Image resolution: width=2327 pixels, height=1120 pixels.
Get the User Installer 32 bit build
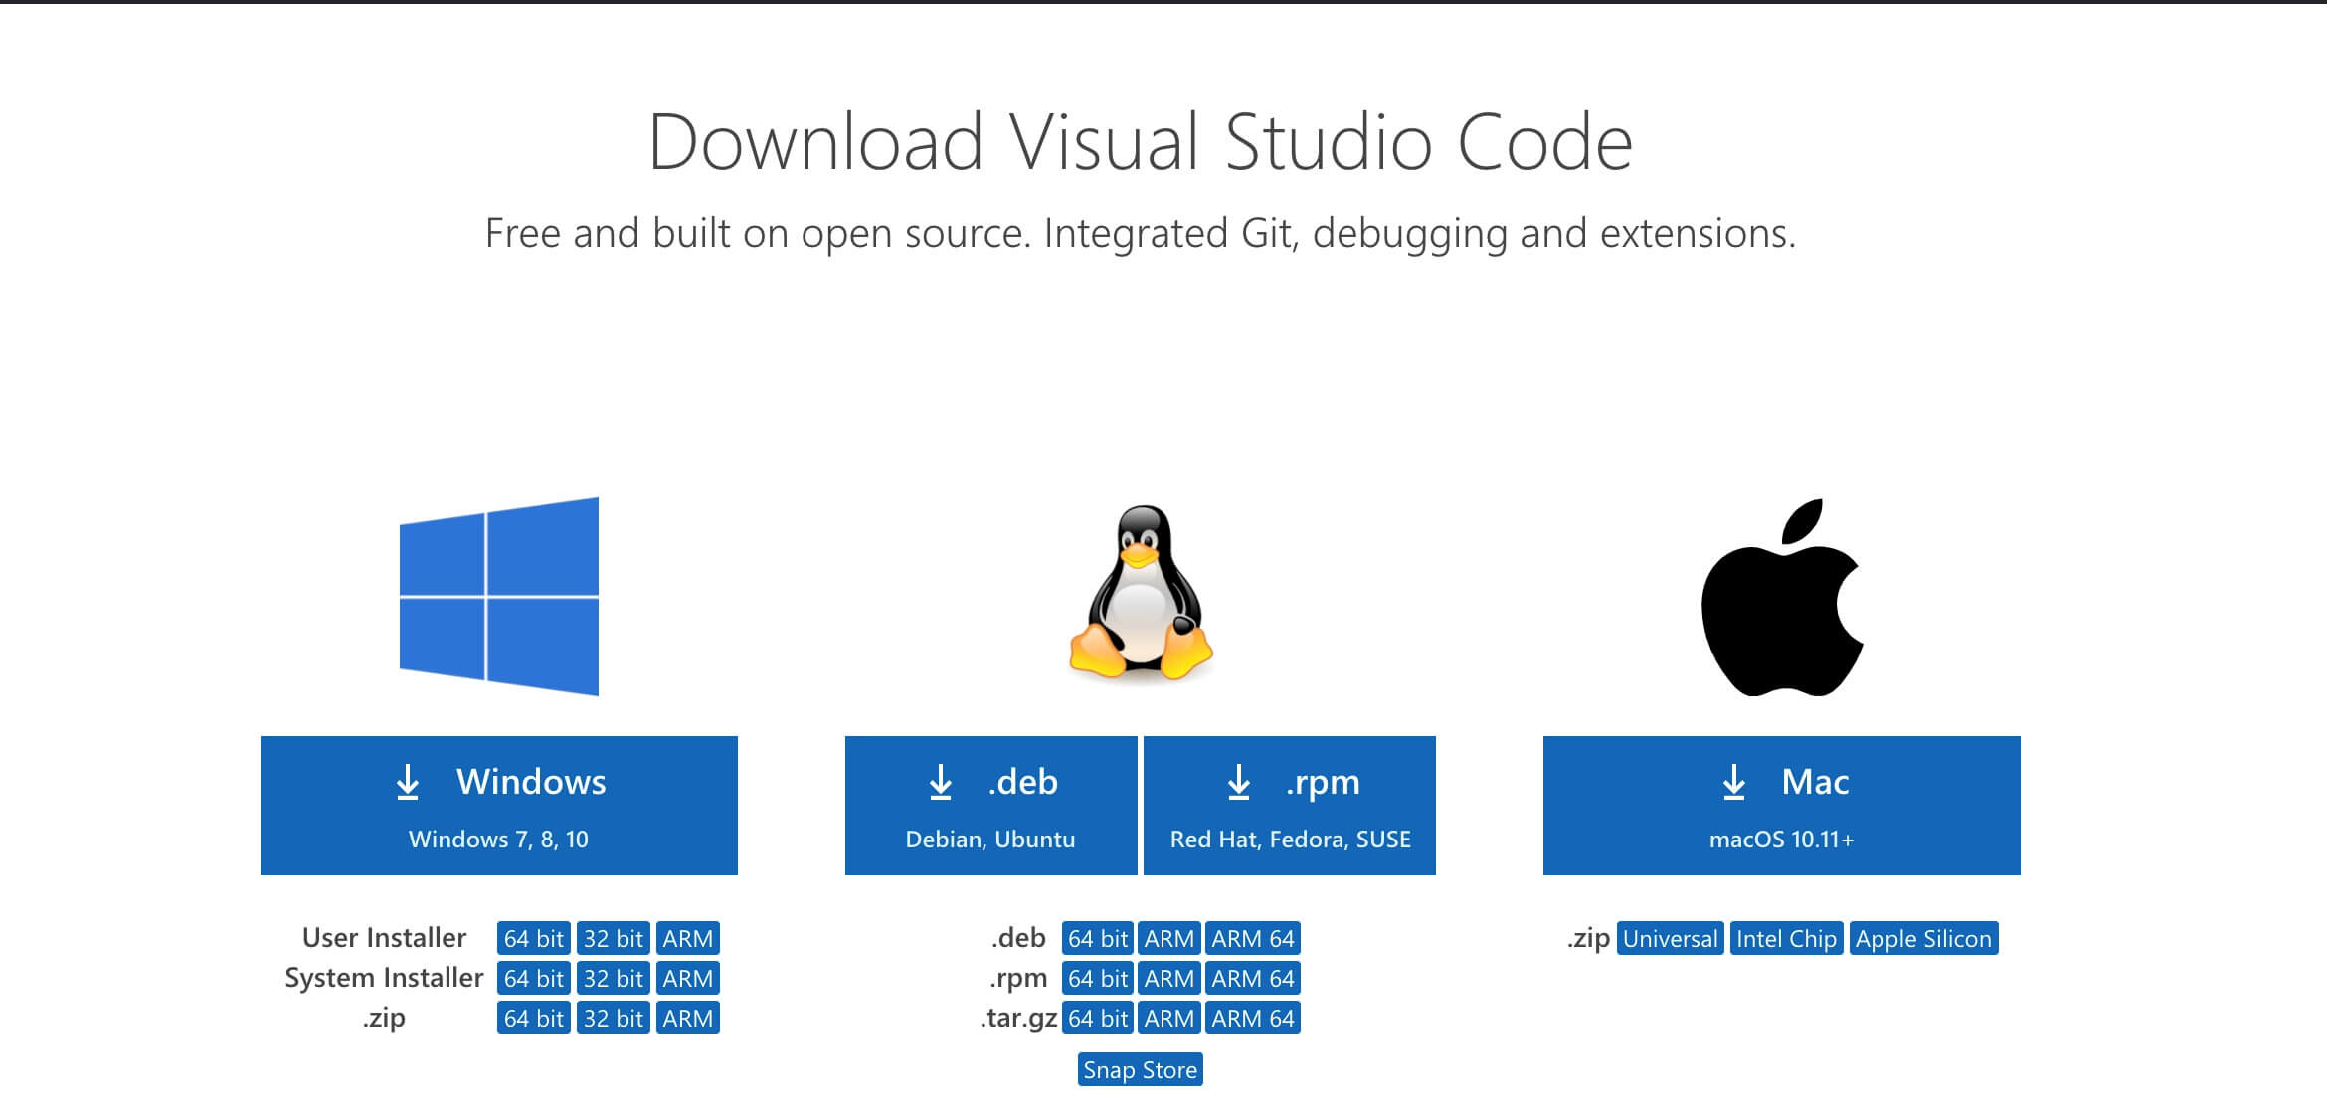tap(614, 938)
